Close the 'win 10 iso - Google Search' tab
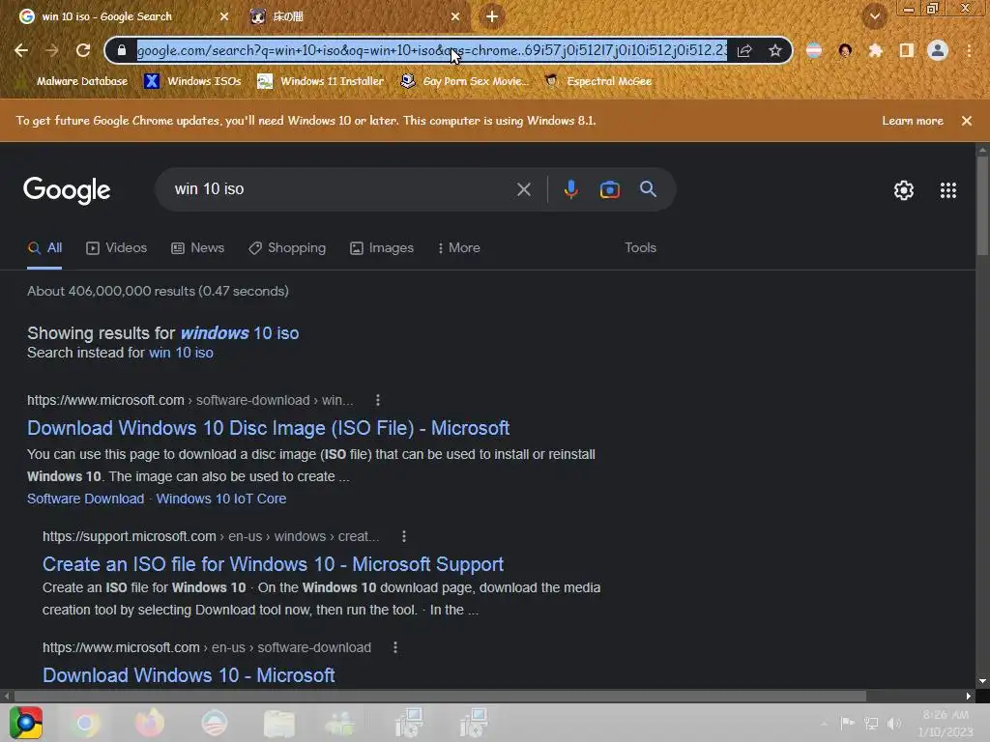 (224, 16)
